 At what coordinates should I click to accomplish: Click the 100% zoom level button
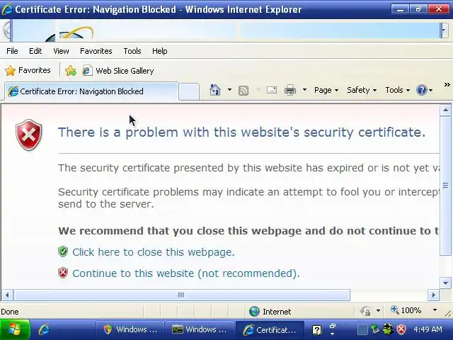click(x=406, y=310)
